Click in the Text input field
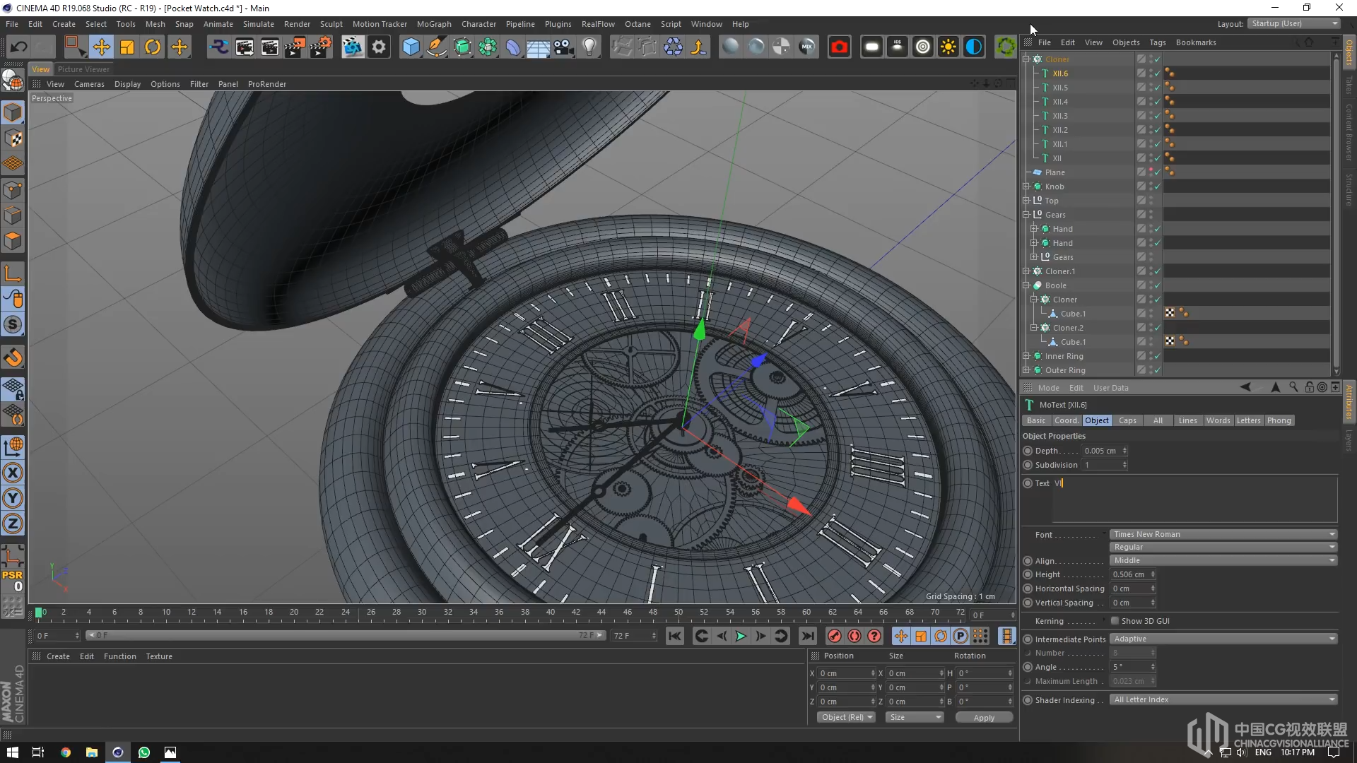This screenshot has width=1357, height=763. pyautogui.click(x=1194, y=499)
